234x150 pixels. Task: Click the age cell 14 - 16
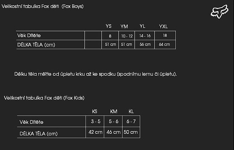point(145,36)
